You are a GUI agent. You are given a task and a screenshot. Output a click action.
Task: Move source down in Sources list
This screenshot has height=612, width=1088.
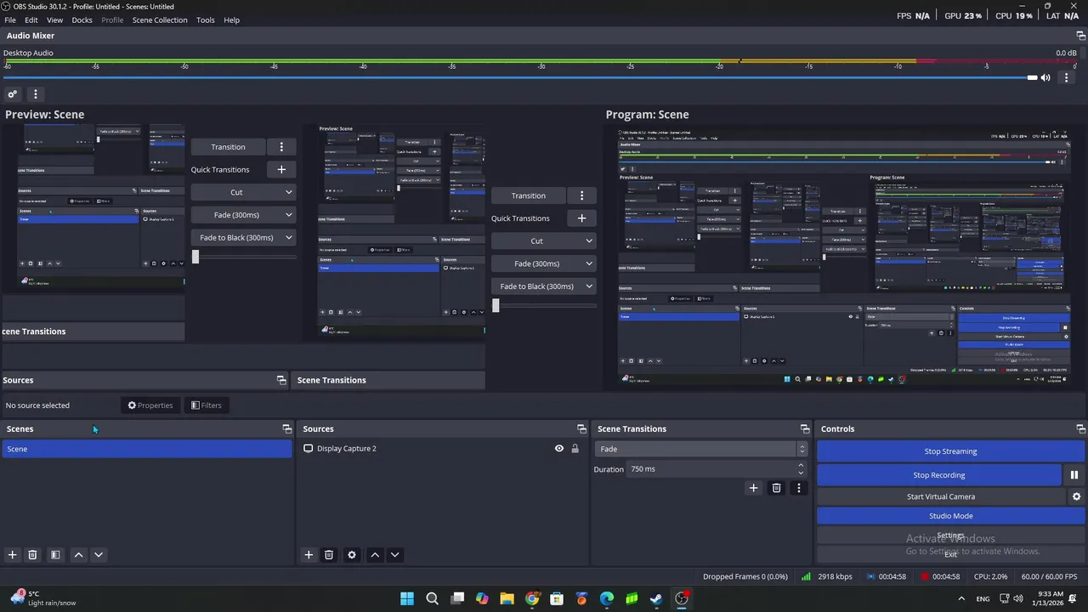click(x=394, y=555)
